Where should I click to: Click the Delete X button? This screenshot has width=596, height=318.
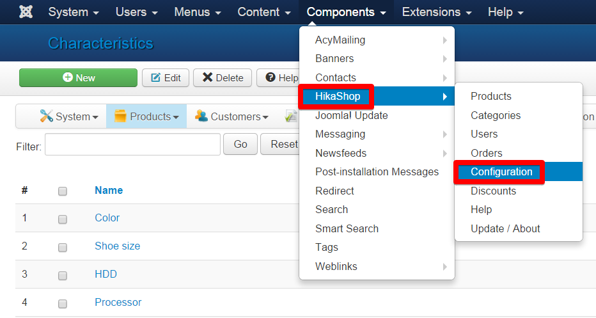pos(223,77)
